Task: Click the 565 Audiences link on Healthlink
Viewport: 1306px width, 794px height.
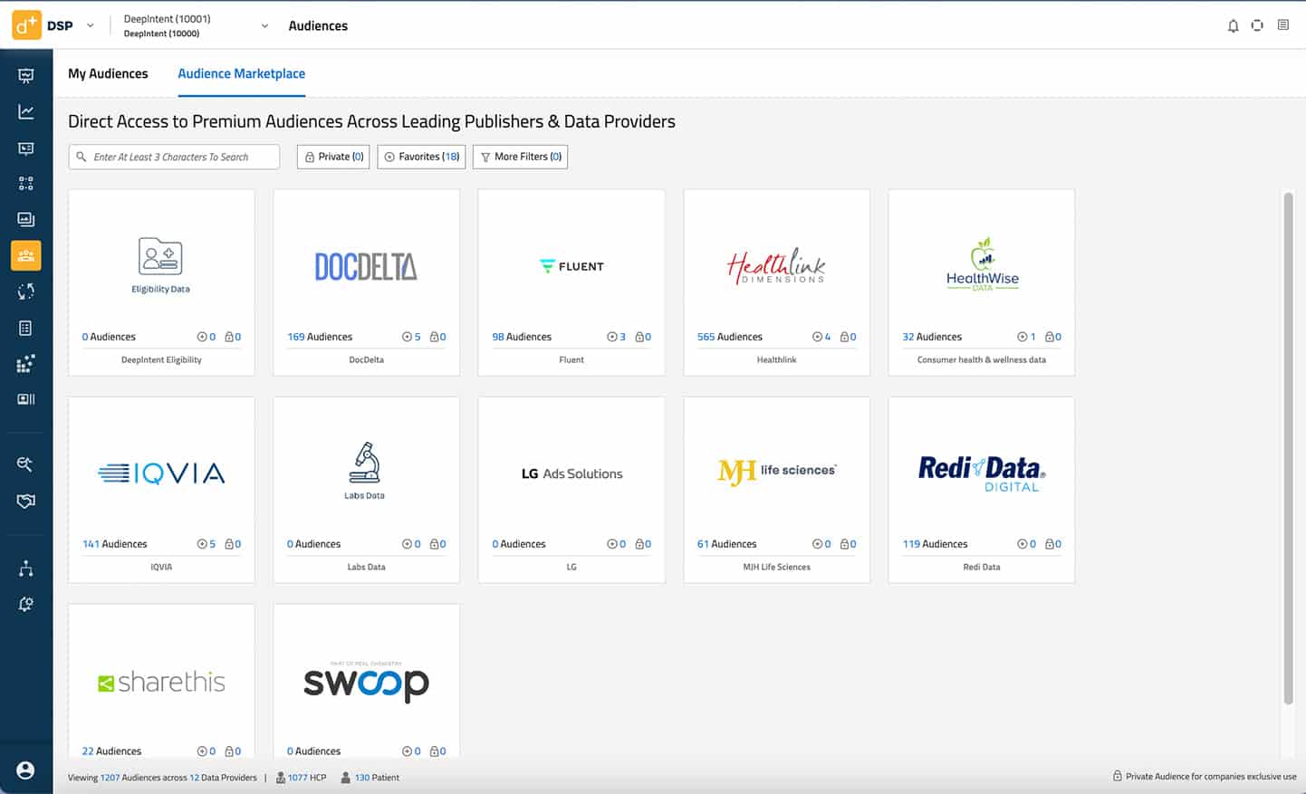Action: click(730, 337)
